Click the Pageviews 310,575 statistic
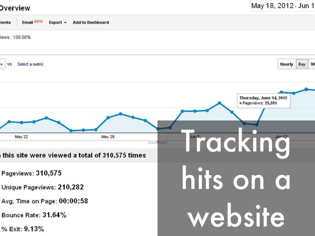Screen dimensions: 315x236 tap(32, 173)
